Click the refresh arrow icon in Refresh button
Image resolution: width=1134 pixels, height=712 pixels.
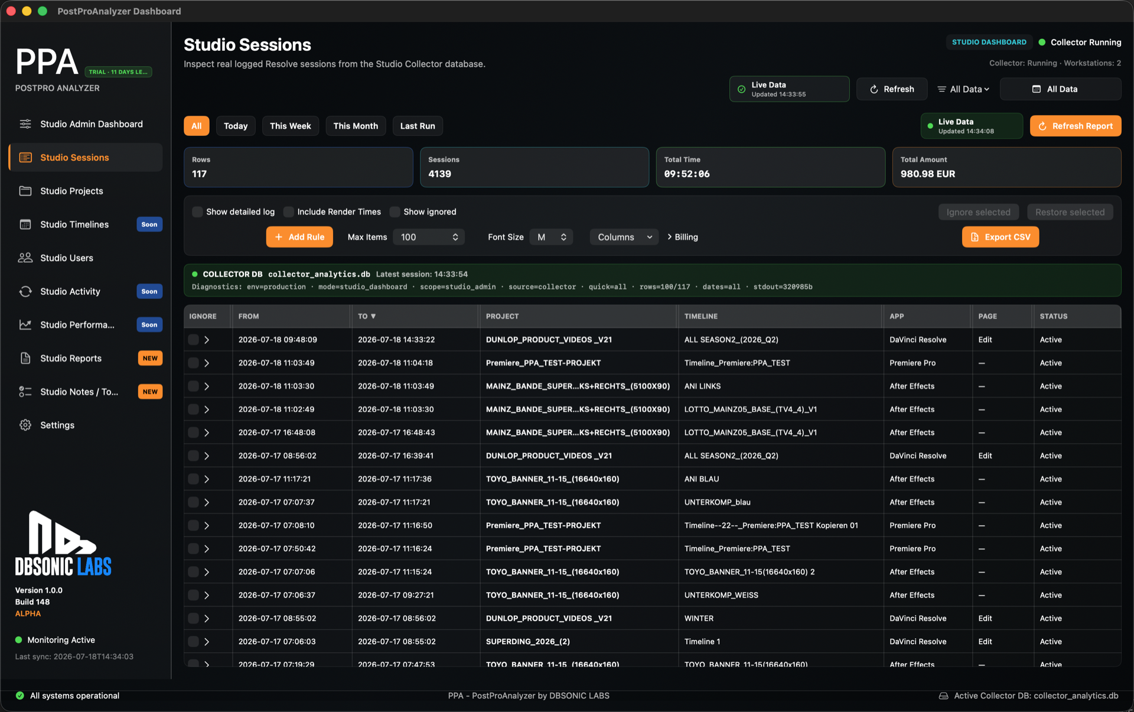click(874, 89)
